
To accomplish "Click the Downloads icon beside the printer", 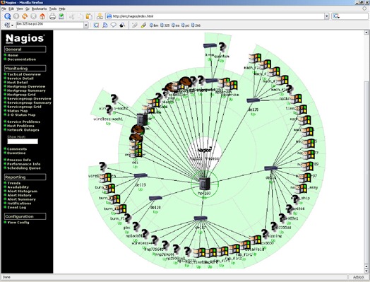I will click(61, 16).
